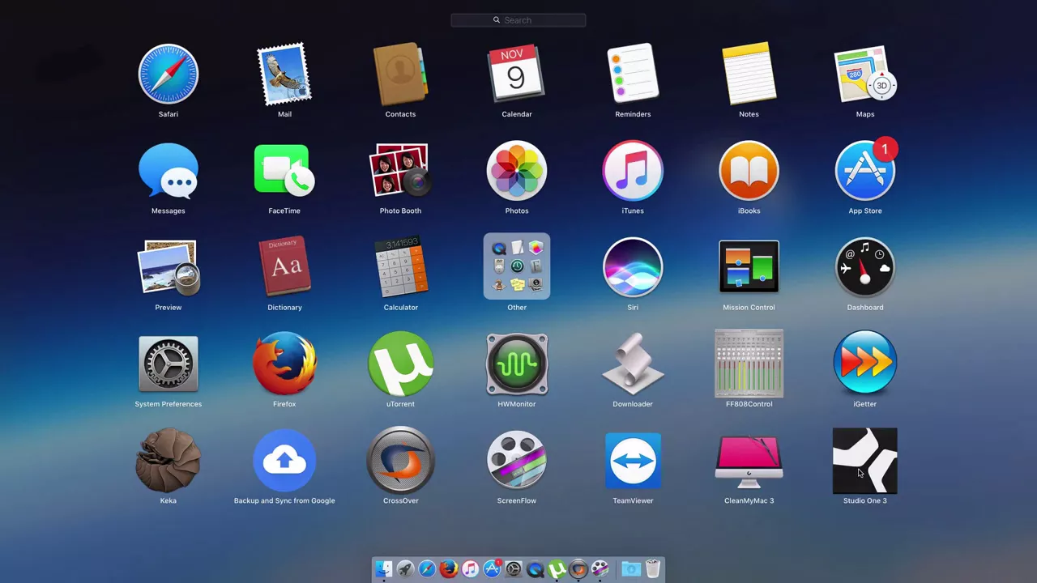Open uTorrent from the Dock

pos(557,569)
